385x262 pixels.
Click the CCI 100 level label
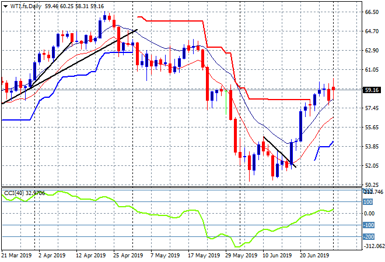pyautogui.click(x=368, y=202)
